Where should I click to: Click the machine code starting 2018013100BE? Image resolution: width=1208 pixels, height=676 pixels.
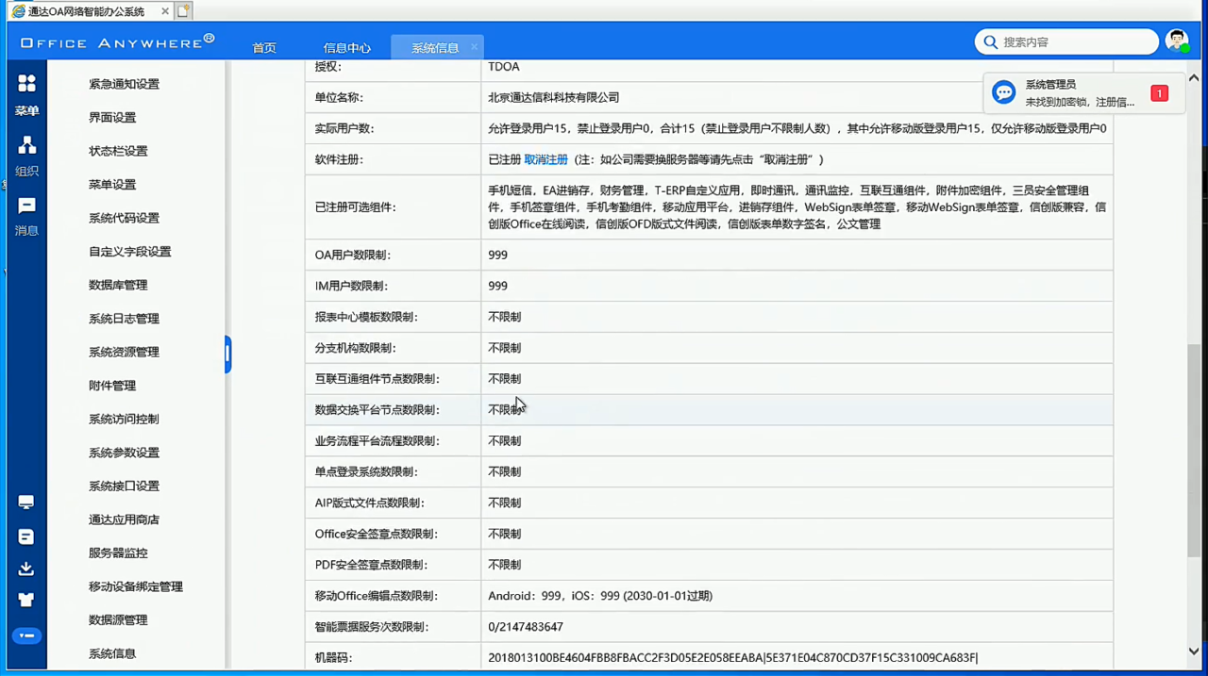point(733,658)
